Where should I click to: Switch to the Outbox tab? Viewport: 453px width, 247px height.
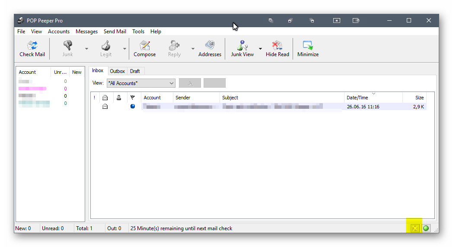pos(117,71)
